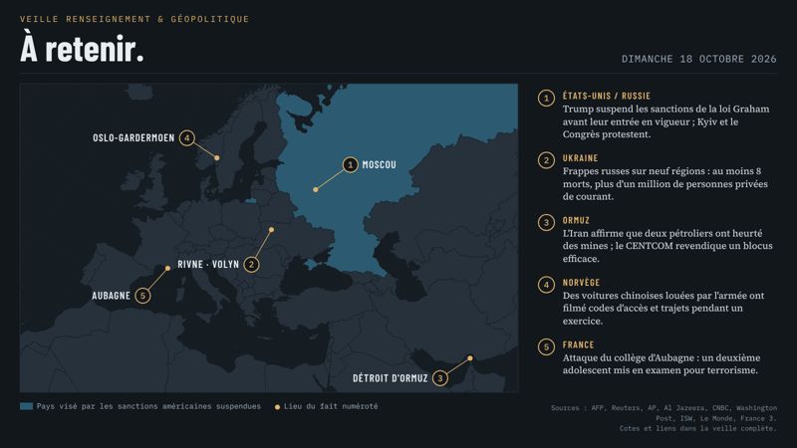Click the Rivne · Volyn location dot in Ukraine

click(271, 230)
